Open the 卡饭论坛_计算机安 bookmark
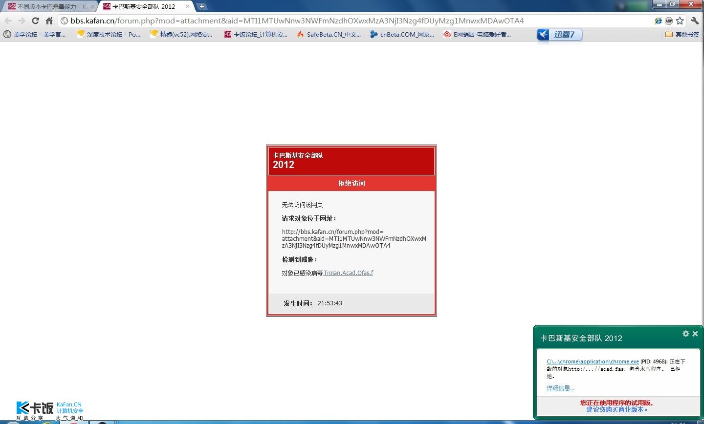Screen dimensions: 704x424 256,34
